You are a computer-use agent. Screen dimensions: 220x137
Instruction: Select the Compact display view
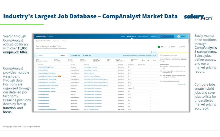pos(39,61)
